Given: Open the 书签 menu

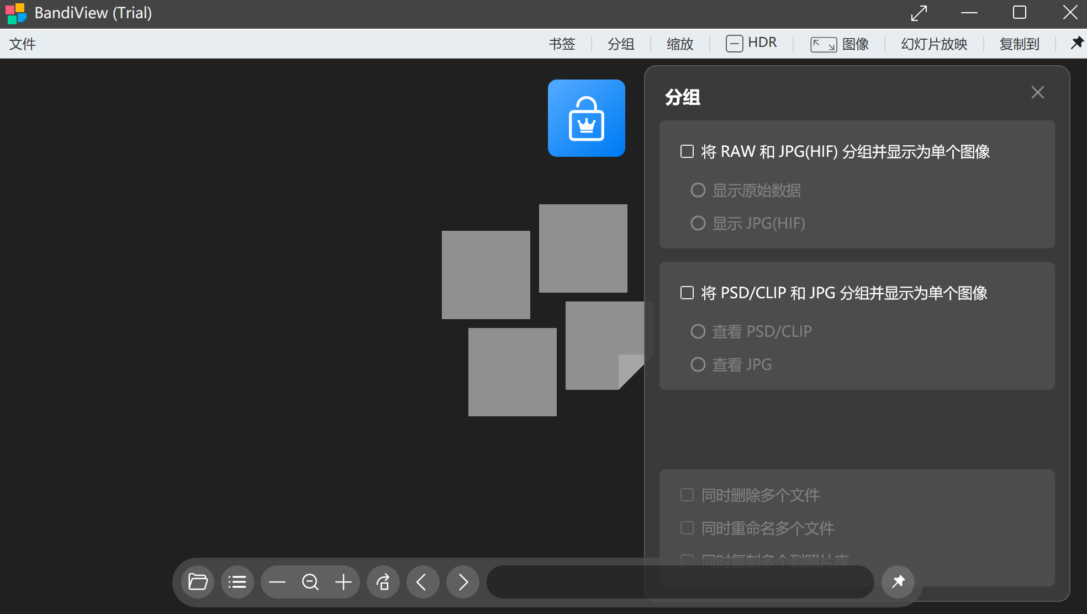Looking at the screenshot, I should pos(562,44).
